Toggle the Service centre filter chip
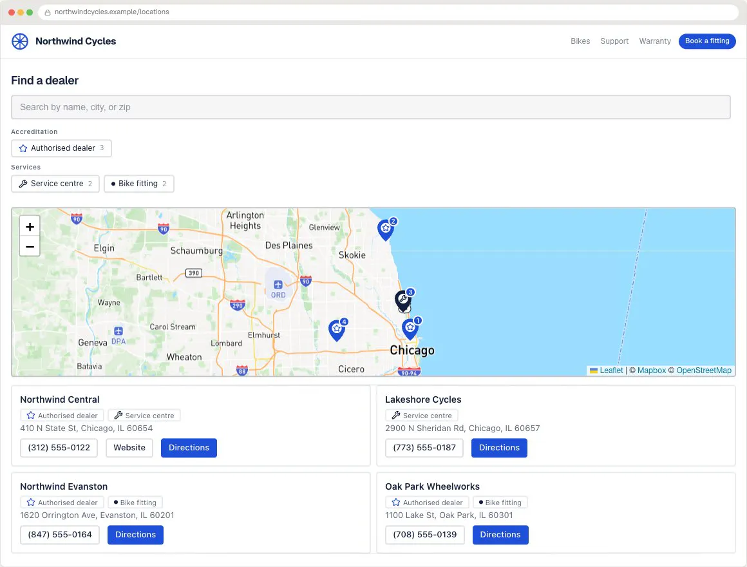747x567 pixels. tap(55, 184)
